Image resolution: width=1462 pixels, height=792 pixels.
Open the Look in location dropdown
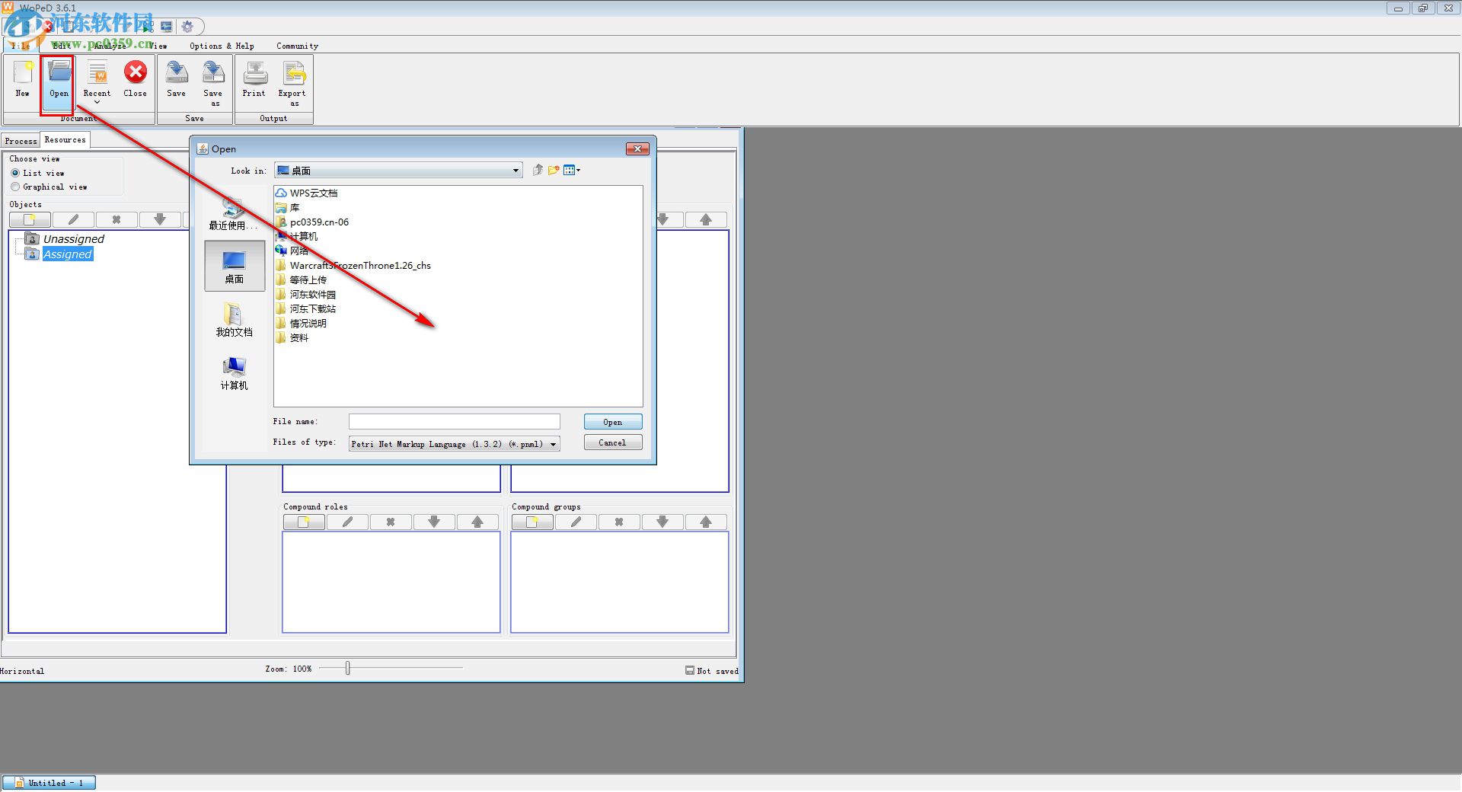[x=398, y=170]
